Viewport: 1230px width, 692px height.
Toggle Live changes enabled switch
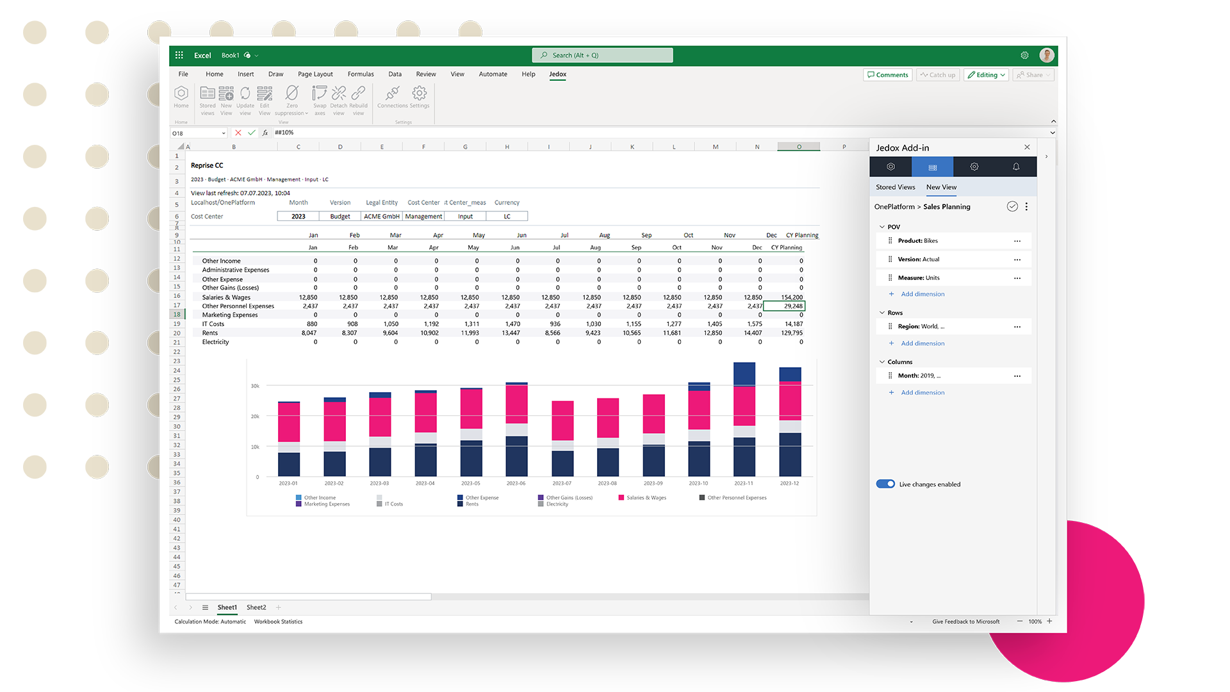pyautogui.click(x=885, y=484)
